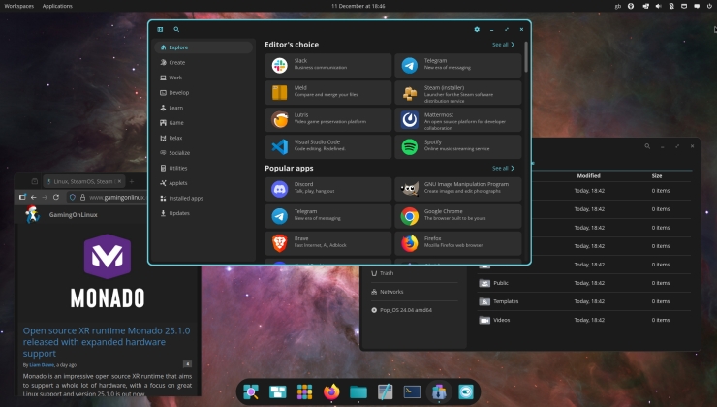Sort files by the Modified column header
The image size is (717, 407).
588,176
